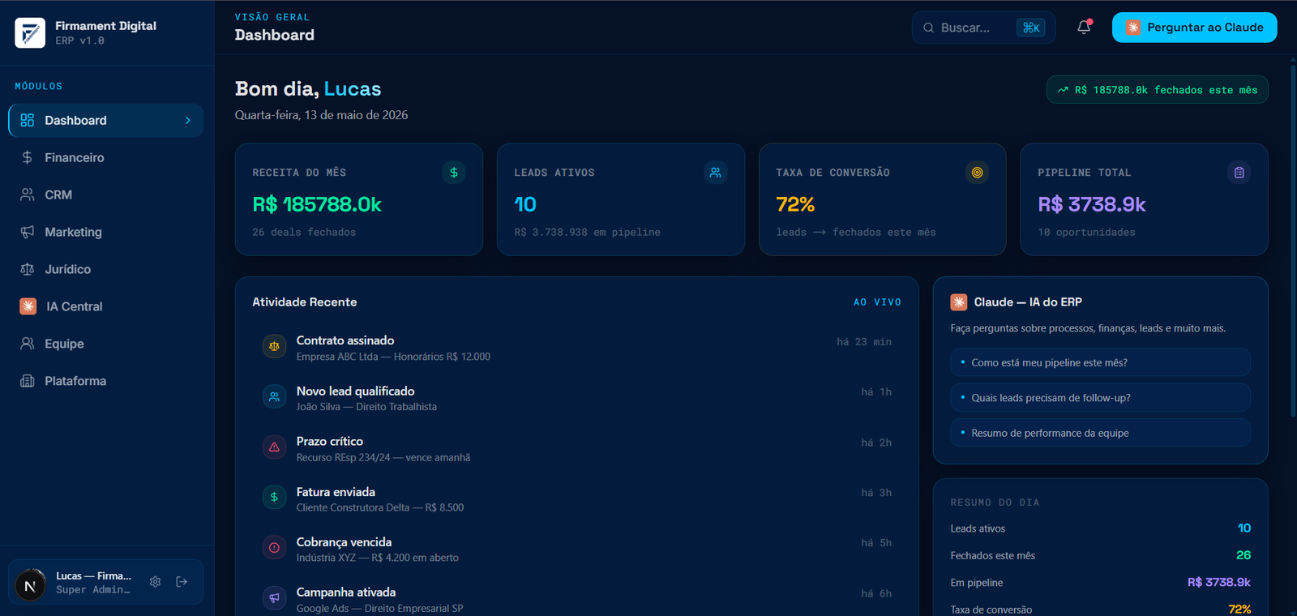Click the user avatar N

[30, 584]
